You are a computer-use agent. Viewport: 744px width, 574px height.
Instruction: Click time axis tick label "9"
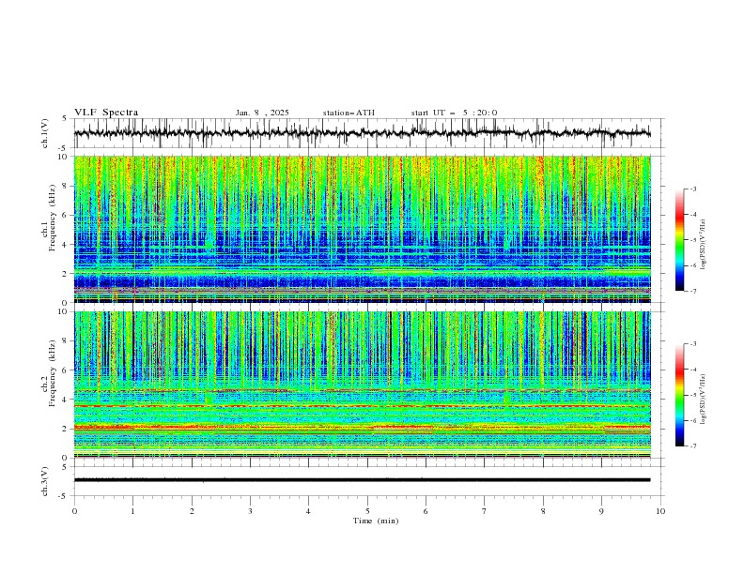[x=601, y=511]
